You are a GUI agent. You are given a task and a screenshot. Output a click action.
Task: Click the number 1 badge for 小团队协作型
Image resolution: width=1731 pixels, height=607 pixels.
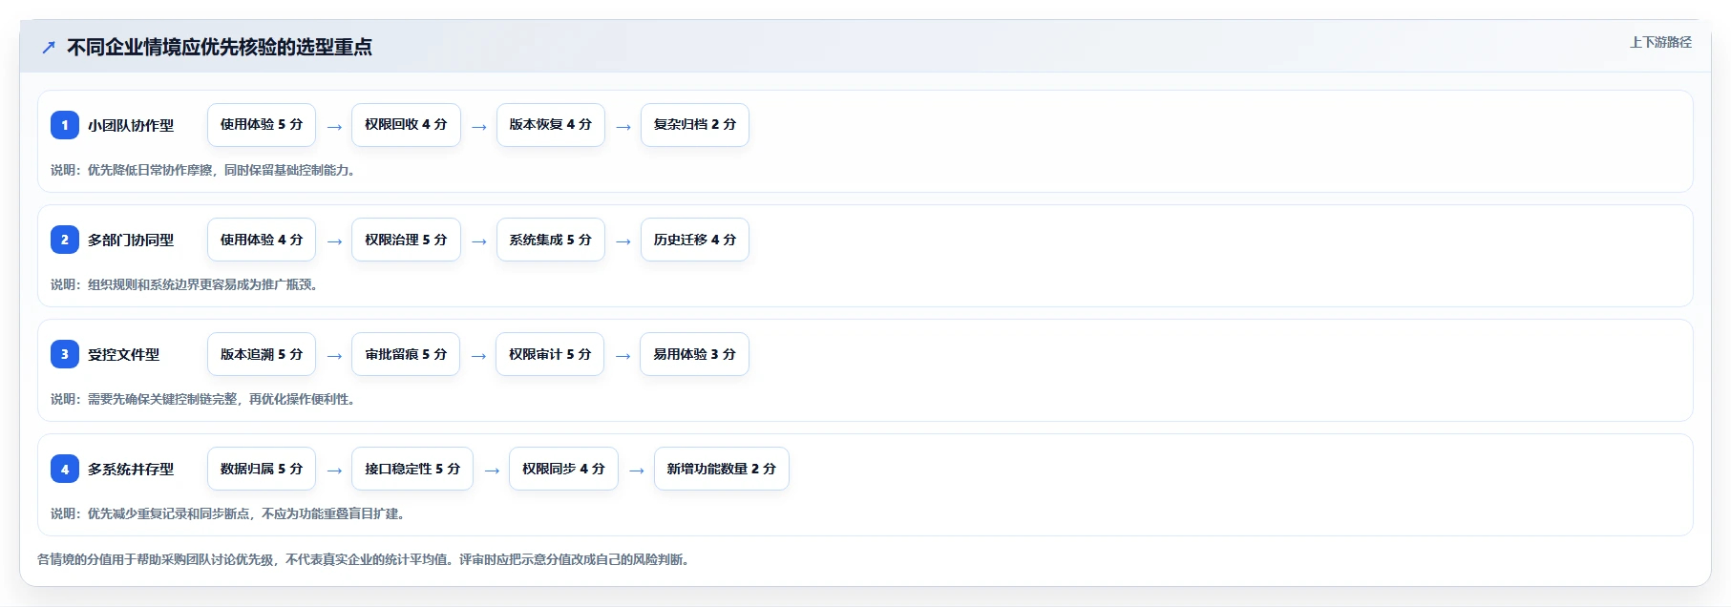click(65, 125)
